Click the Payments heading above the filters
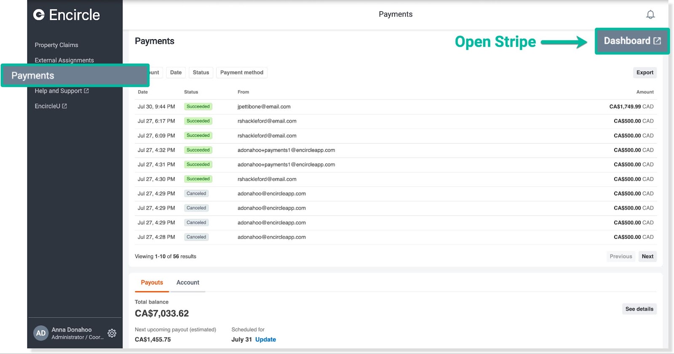This screenshot has height=354, width=674. point(155,41)
